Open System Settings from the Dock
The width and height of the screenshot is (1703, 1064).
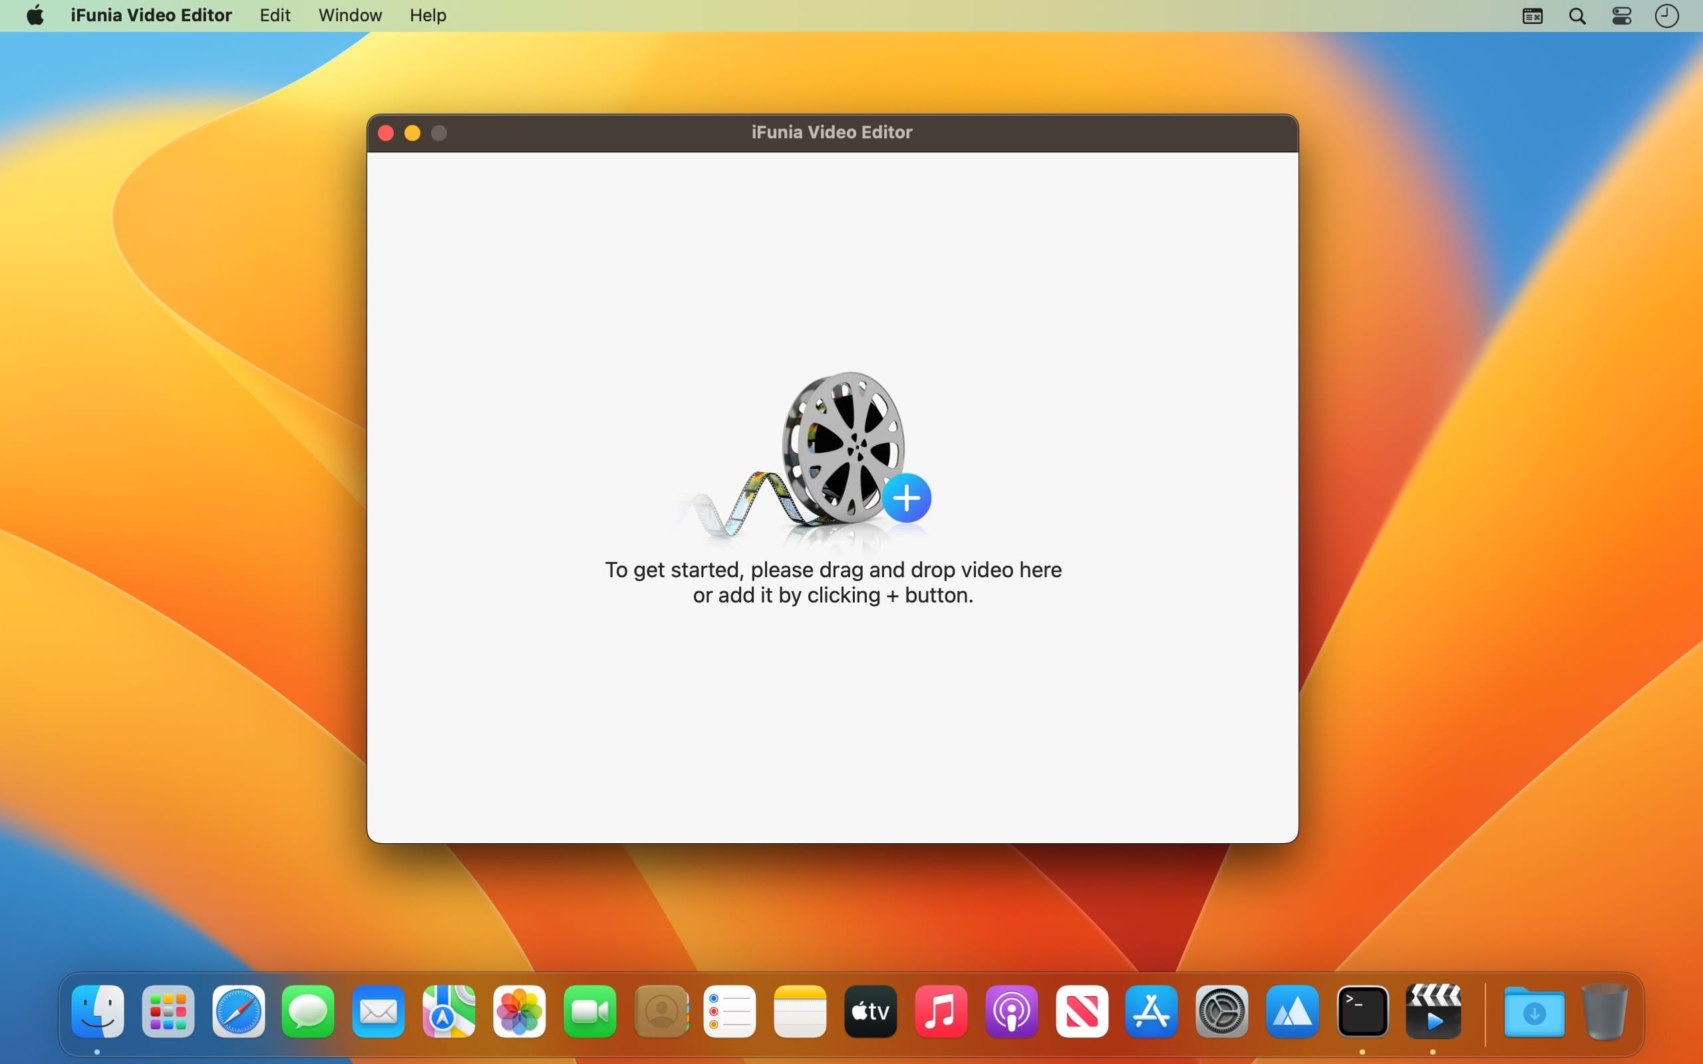click(x=1222, y=1011)
